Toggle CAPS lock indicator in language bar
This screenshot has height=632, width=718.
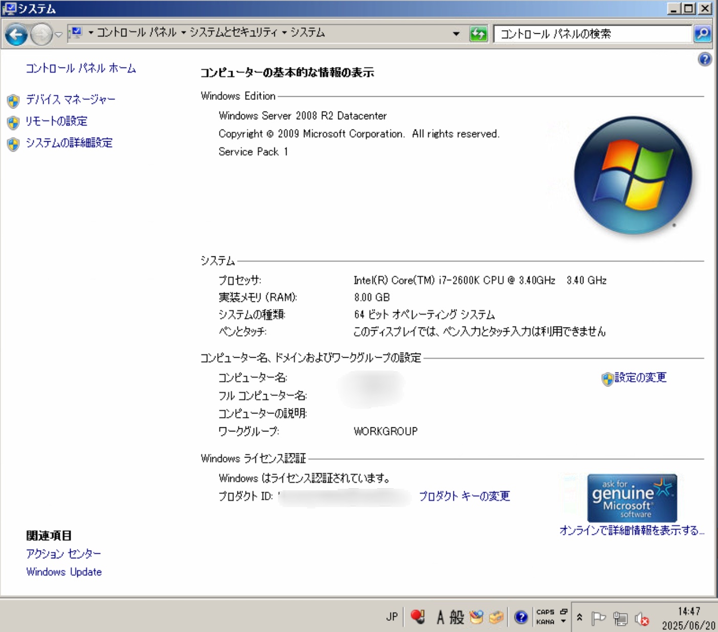click(545, 612)
